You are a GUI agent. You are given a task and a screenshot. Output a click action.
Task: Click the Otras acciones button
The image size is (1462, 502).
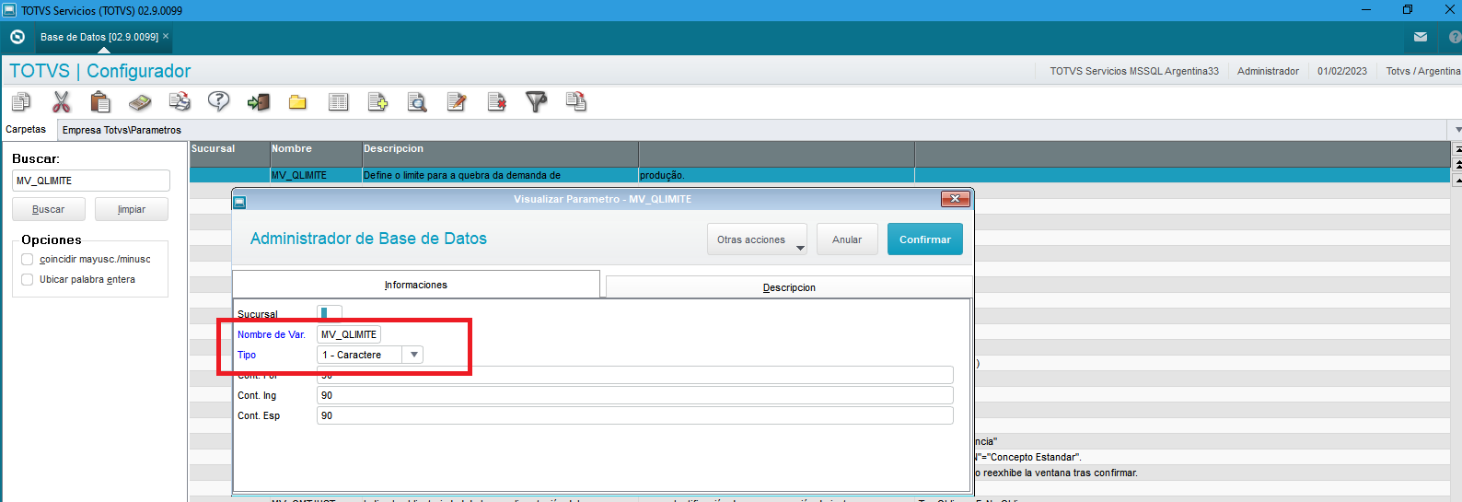tap(757, 239)
